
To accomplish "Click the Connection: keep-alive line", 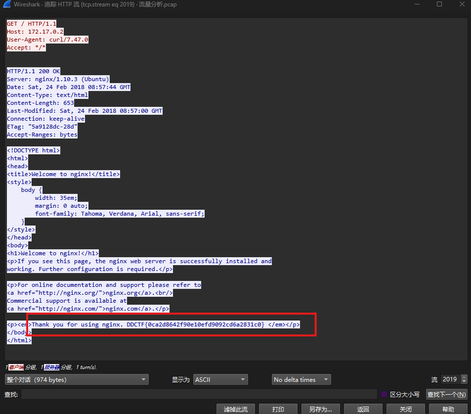I will 45,119.
